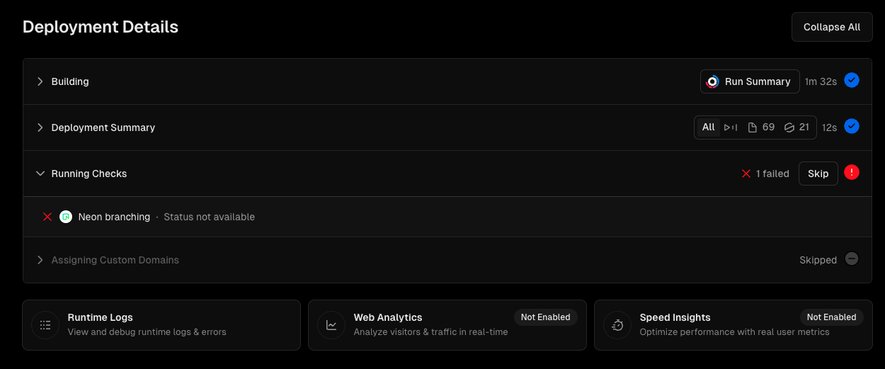This screenshot has width=885, height=369.
Task: Select the middleware play-pause filter icon
Action: pos(731,127)
